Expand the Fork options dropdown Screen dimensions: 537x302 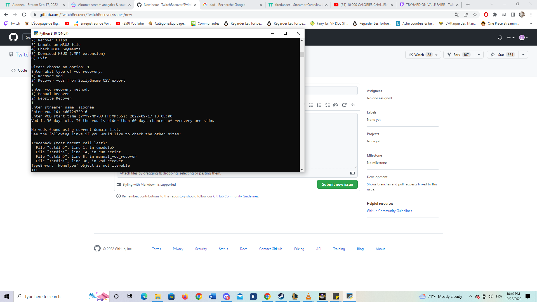pos(479,55)
